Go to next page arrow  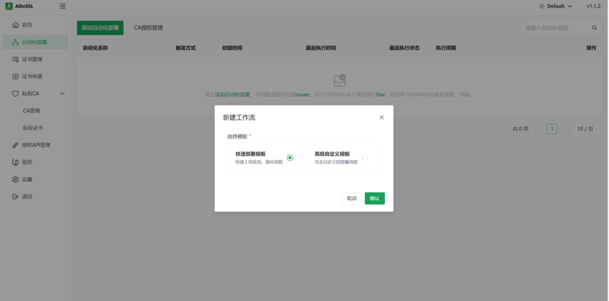pos(565,129)
